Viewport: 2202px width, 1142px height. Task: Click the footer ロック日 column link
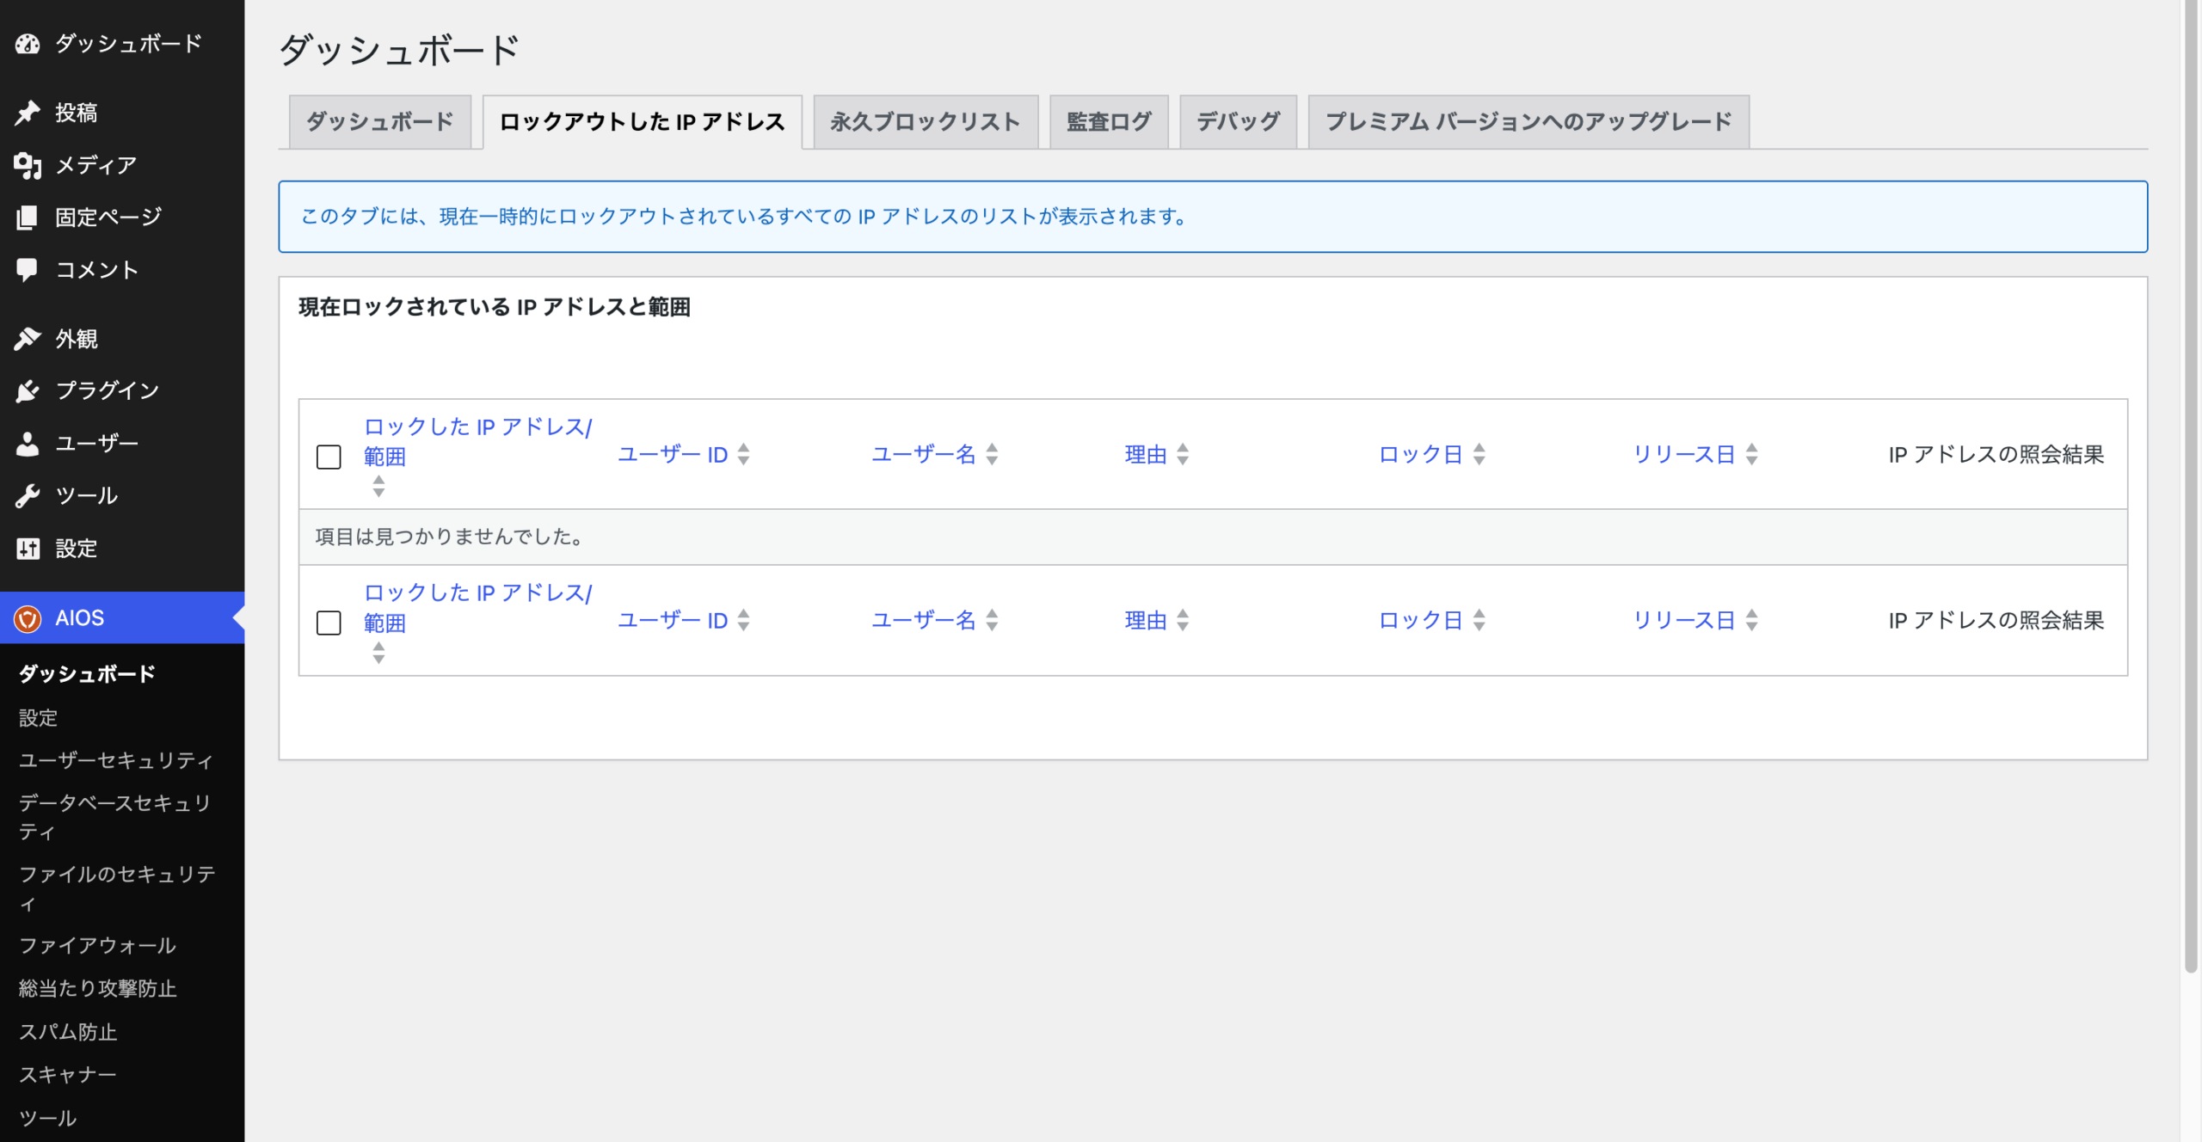tap(1421, 620)
